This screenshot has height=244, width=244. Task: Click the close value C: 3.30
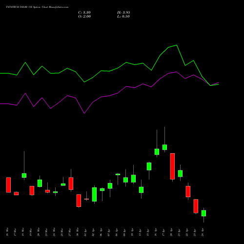click(x=84, y=13)
